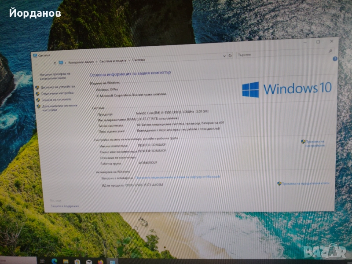This screenshot has width=352, height=264.
Task: Expand the address bar history dropdown arrow
Action: point(224,56)
